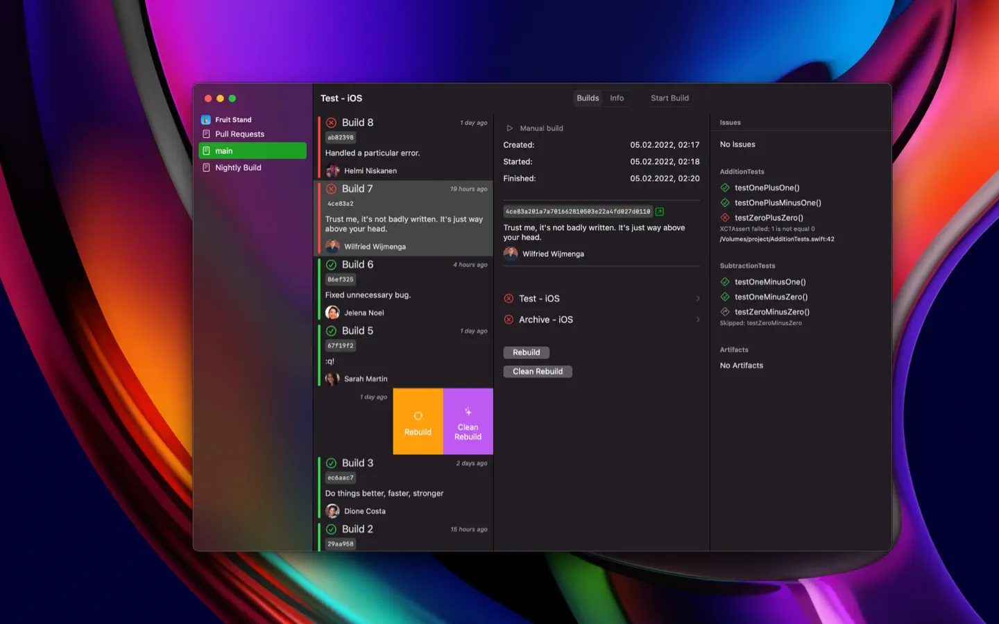
Task: Click the Pull Requests document icon
Action: pyautogui.click(x=206, y=134)
